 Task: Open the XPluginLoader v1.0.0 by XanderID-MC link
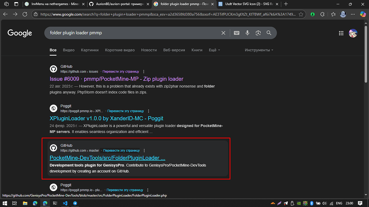106,118
